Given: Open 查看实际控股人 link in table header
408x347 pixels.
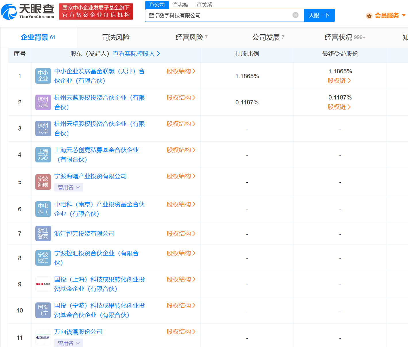Looking at the screenshot, I should [136, 54].
